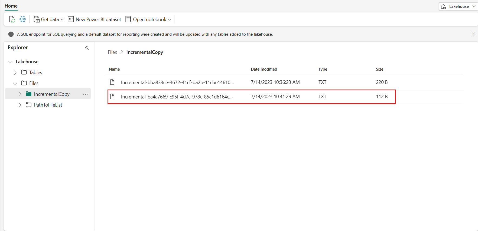Select the Incremental-bba833ce file name

[x=177, y=82]
